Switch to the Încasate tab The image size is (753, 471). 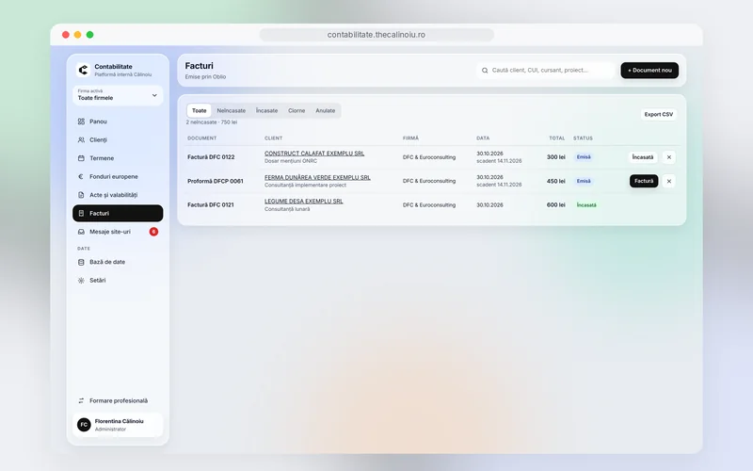(266, 110)
